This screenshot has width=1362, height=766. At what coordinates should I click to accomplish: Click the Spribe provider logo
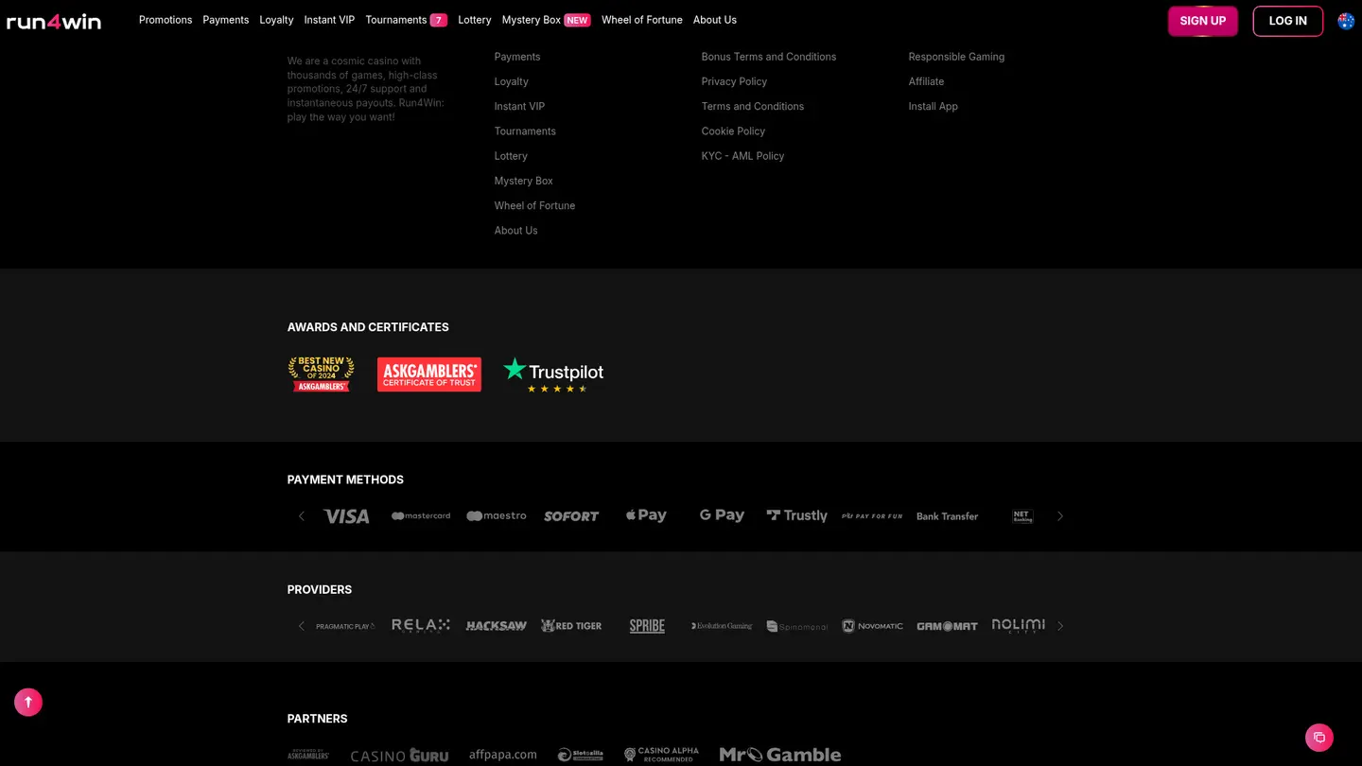[x=647, y=626]
